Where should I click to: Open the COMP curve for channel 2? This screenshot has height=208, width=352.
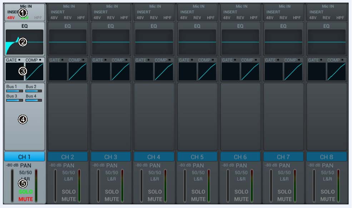pyautogui.click(x=78, y=72)
